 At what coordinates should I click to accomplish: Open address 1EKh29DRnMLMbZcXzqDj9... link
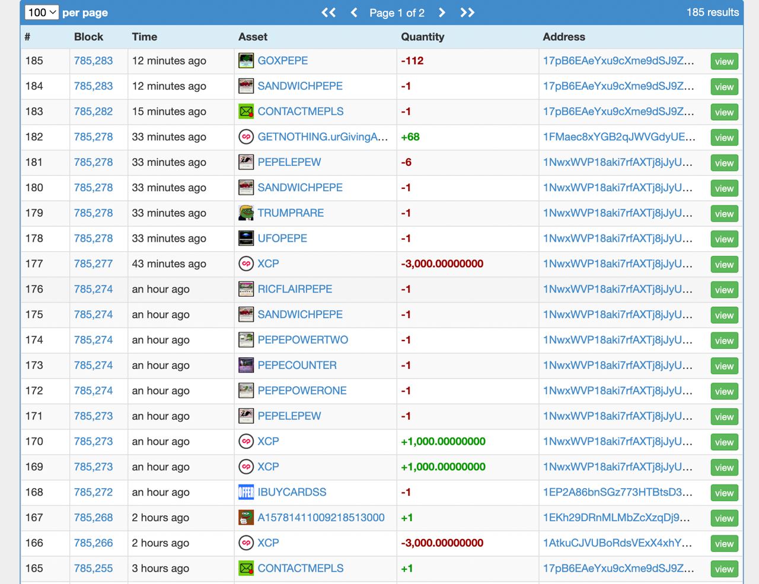coord(616,518)
